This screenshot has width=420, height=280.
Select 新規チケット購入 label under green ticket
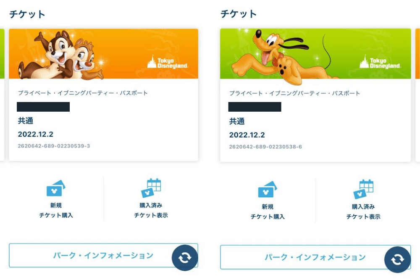pos(268,212)
